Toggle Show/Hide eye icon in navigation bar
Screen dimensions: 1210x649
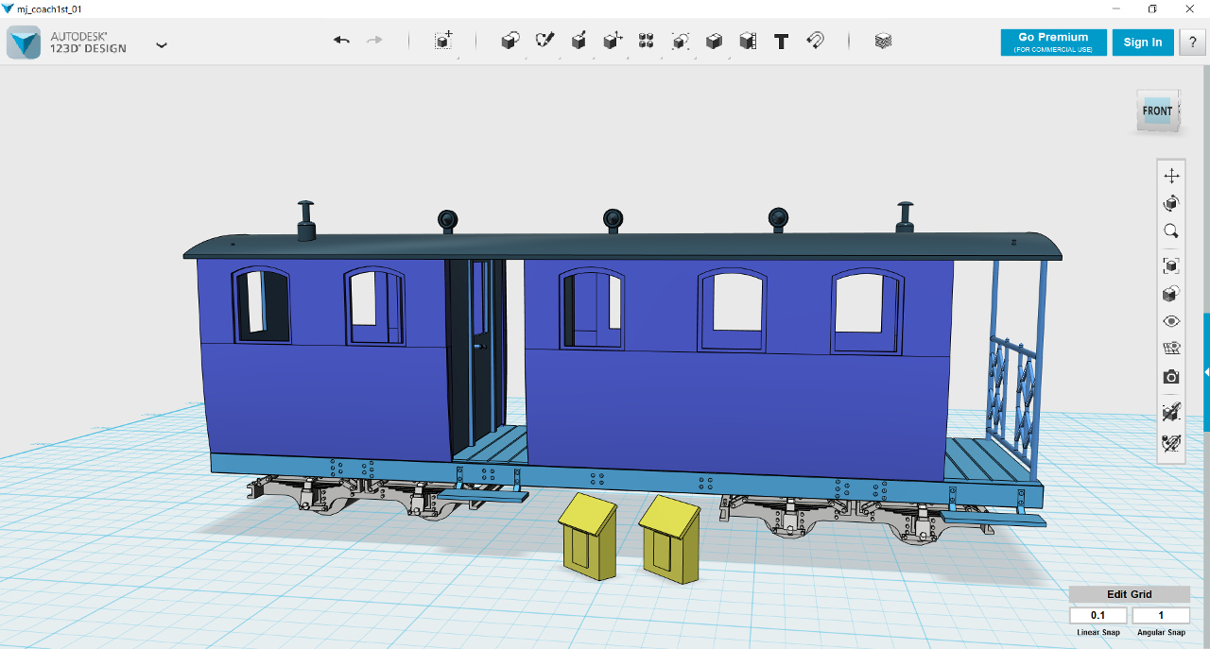tap(1171, 321)
